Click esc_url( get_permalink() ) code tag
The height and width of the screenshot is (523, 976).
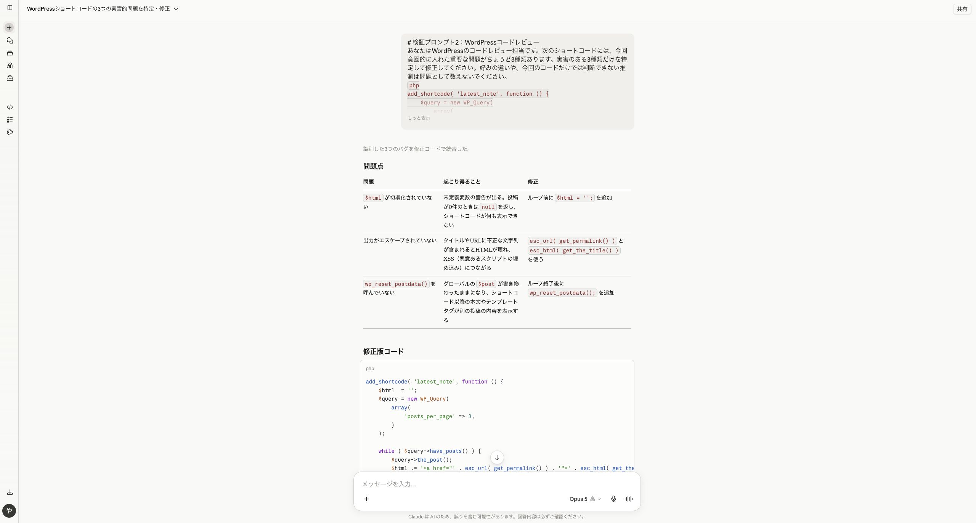(x=572, y=241)
